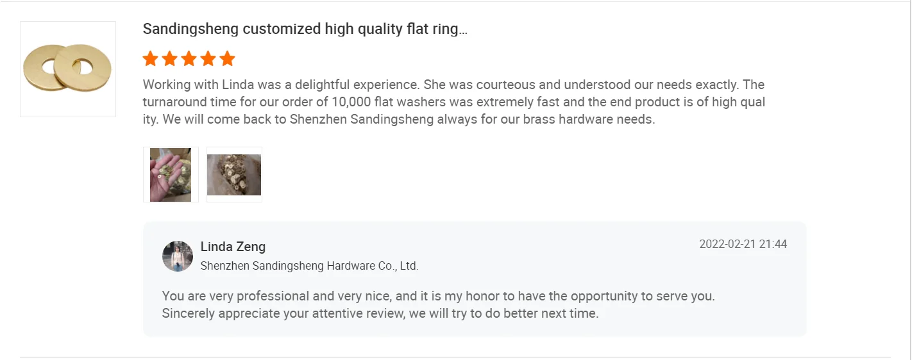Click the gray supplier reply box
Image resolution: width=912 pixels, height=360 pixels.
coord(475,279)
